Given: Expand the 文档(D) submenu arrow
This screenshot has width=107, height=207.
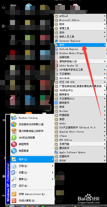Looking at the screenshot, I should (53, 166).
